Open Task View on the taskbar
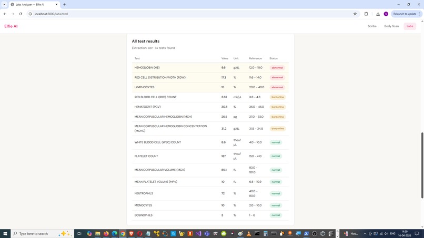Viewport: 424px width, 238px height. [79, 234]
